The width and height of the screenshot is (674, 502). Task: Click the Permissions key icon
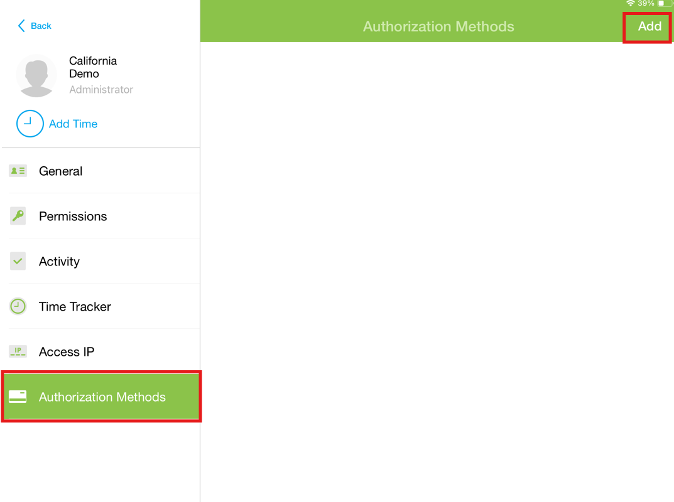(18, 216)
